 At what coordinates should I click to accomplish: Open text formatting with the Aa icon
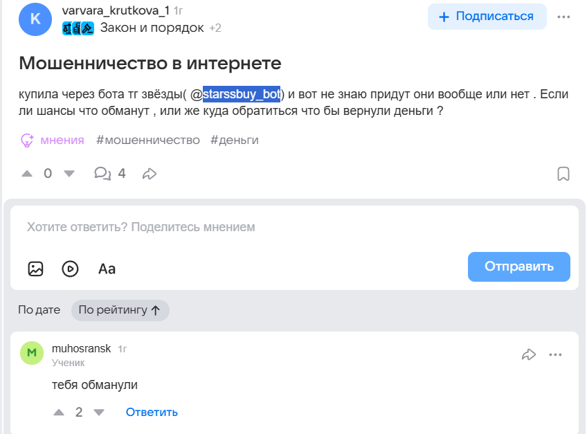pyautogui.click(x=107, y=269)
